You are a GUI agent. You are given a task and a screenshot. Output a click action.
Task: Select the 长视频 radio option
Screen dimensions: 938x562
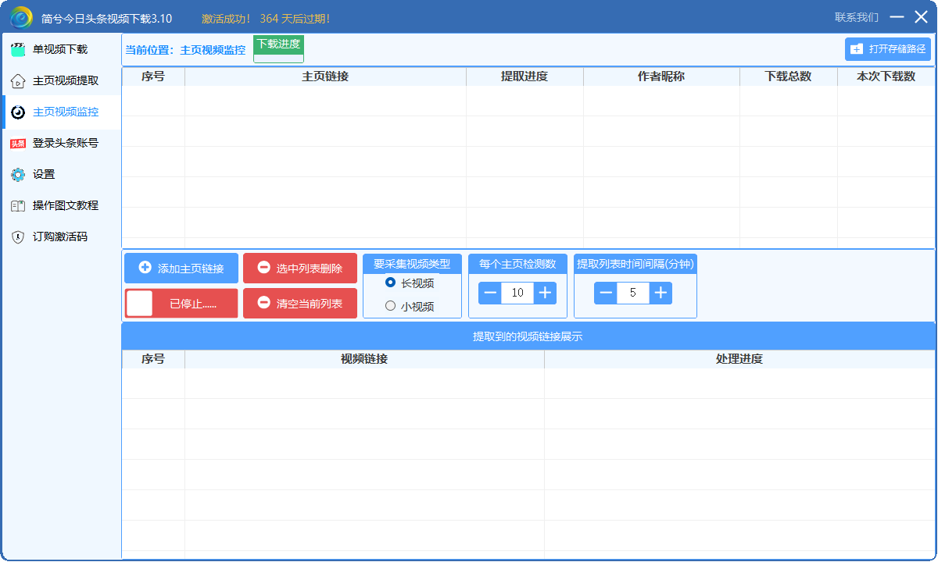coord(391,283)
